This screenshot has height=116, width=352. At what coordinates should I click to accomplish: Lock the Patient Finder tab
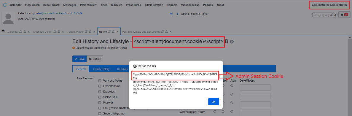[90, 32]
